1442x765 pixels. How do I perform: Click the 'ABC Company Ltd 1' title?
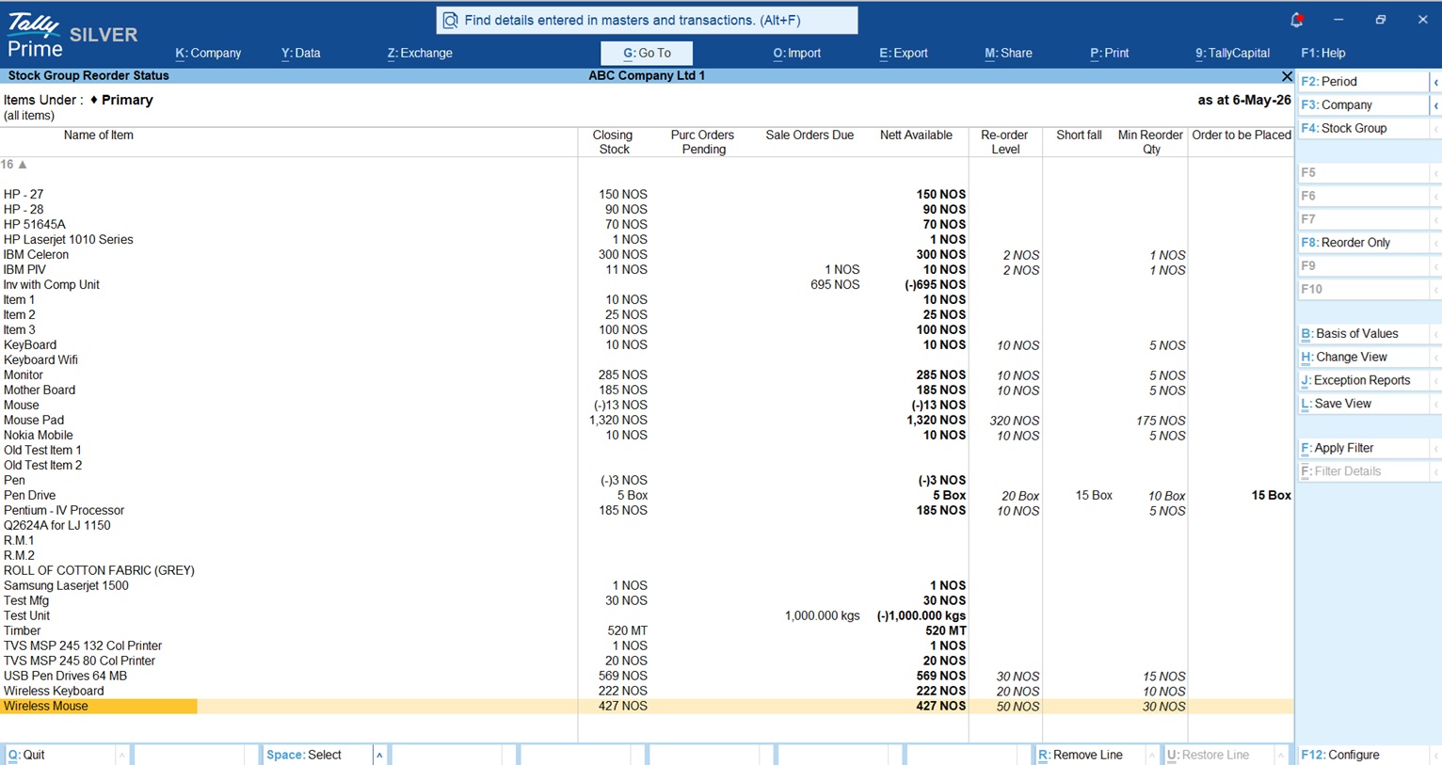tap(647, 76)
